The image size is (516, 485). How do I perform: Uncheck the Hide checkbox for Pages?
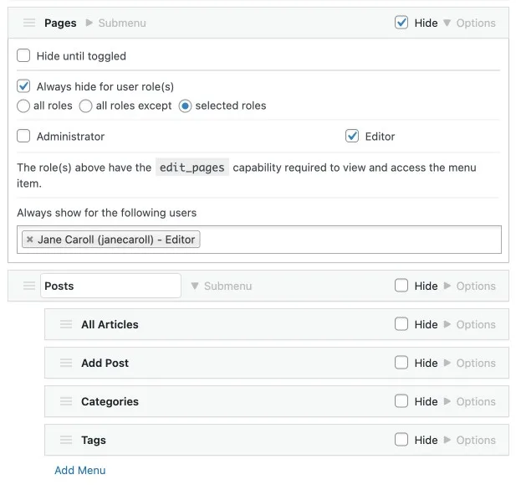tap(401, 23)
